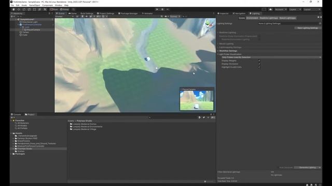Open the Assets menu

pyautogui.click(x=24, y=5)
